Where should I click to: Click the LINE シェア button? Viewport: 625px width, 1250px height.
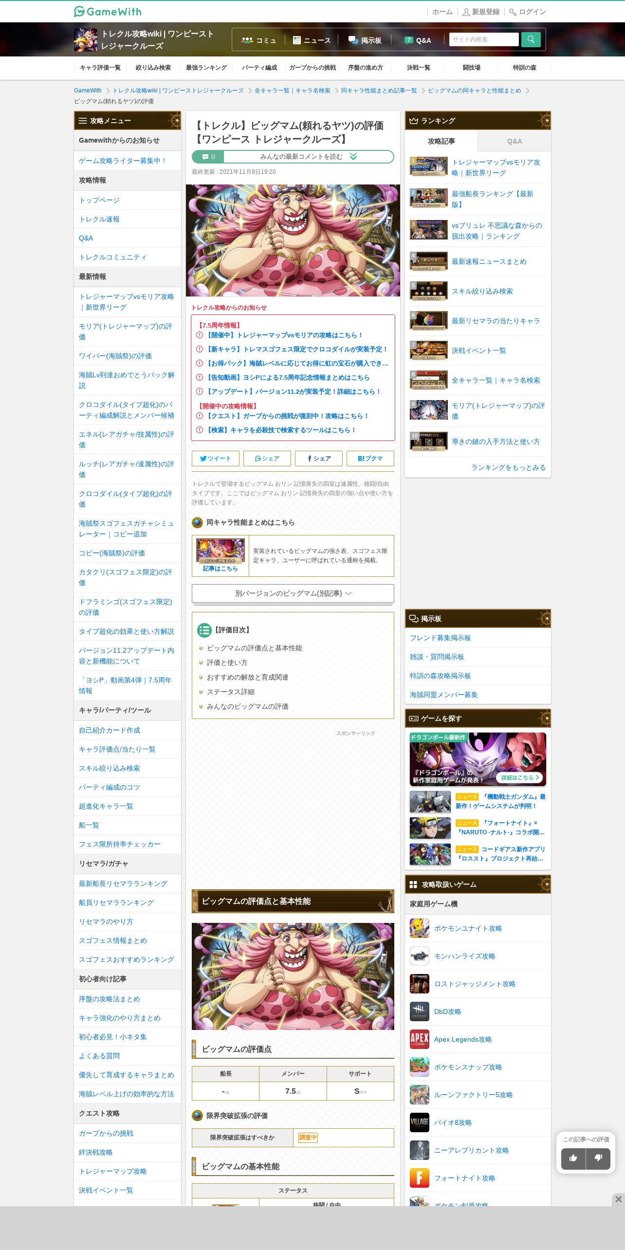(x=267, y=459)
